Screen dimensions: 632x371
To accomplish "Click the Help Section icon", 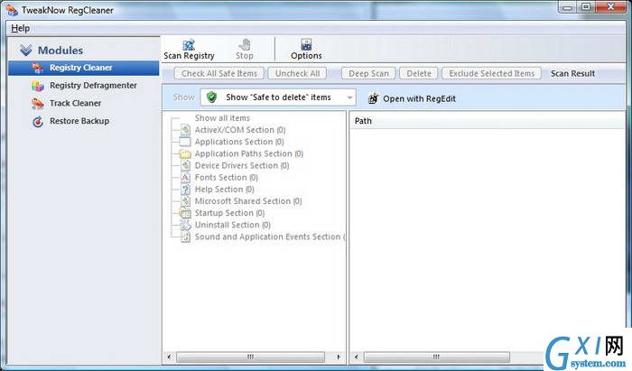I will (x=185, y=190).
